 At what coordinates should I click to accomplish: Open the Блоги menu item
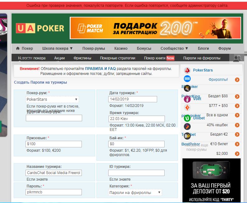(203, 48)
